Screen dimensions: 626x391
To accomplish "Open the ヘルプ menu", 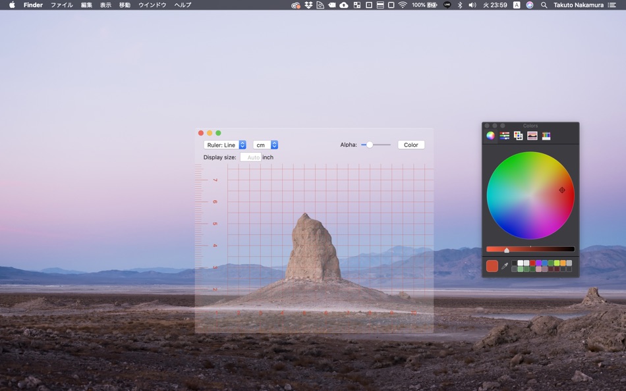I will click(x=183, y=5).
